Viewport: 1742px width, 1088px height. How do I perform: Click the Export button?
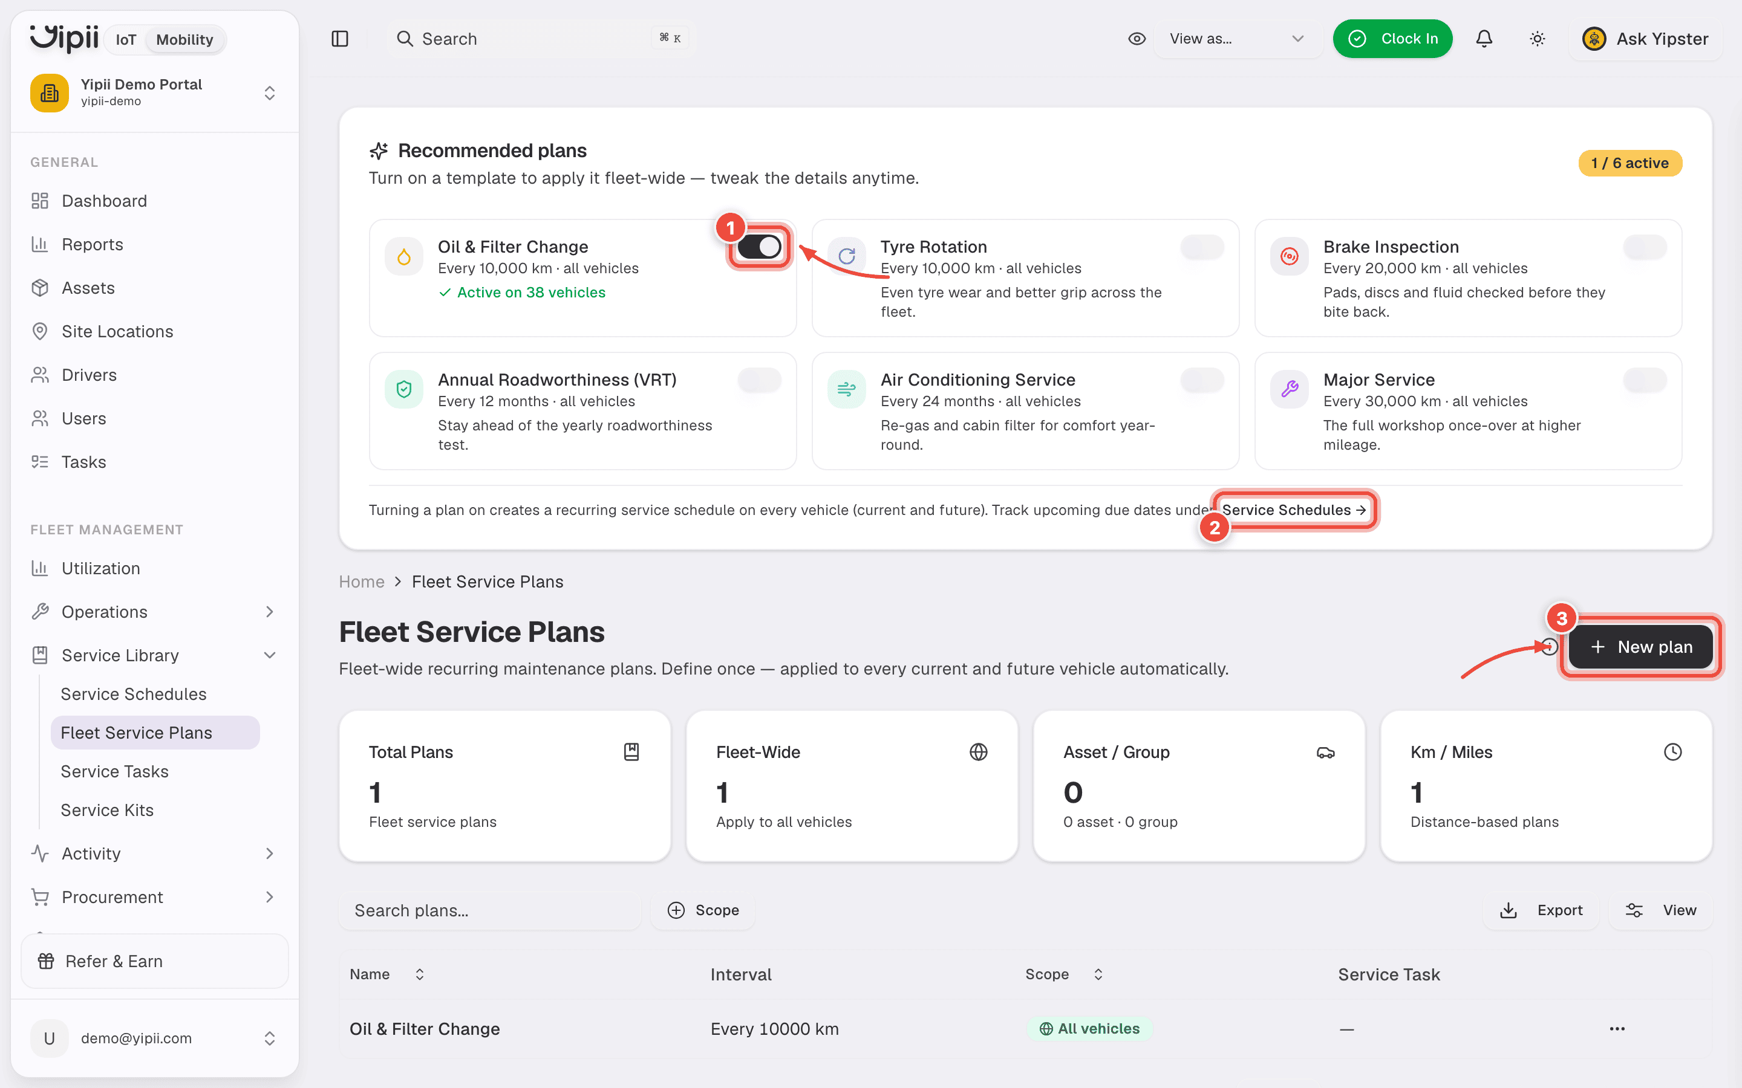pyautogui.click(x=1541, y=910)
